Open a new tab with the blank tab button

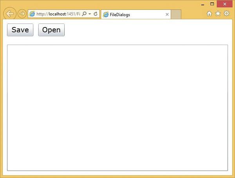pyautogui.click(x=176, y=15)
